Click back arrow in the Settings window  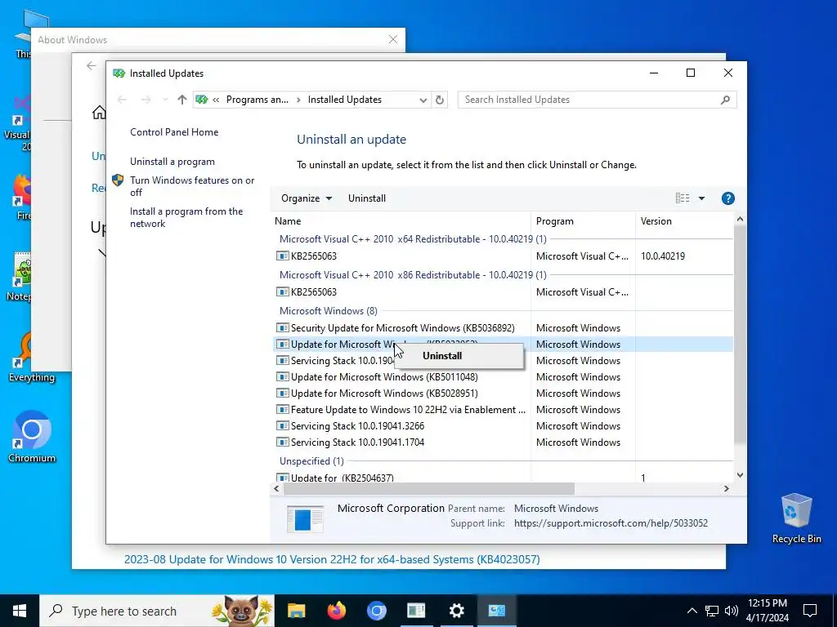click(x=92, y=65)
